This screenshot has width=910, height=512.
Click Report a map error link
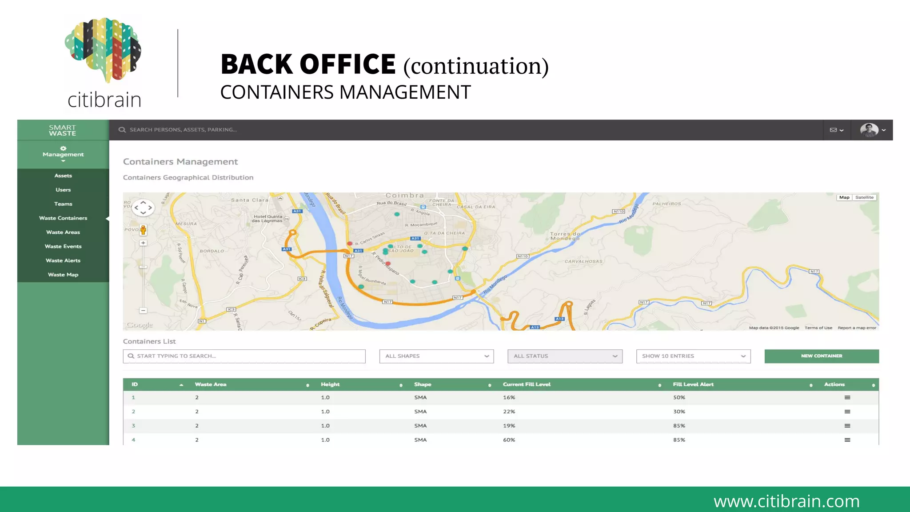click(x=857, y=328)
